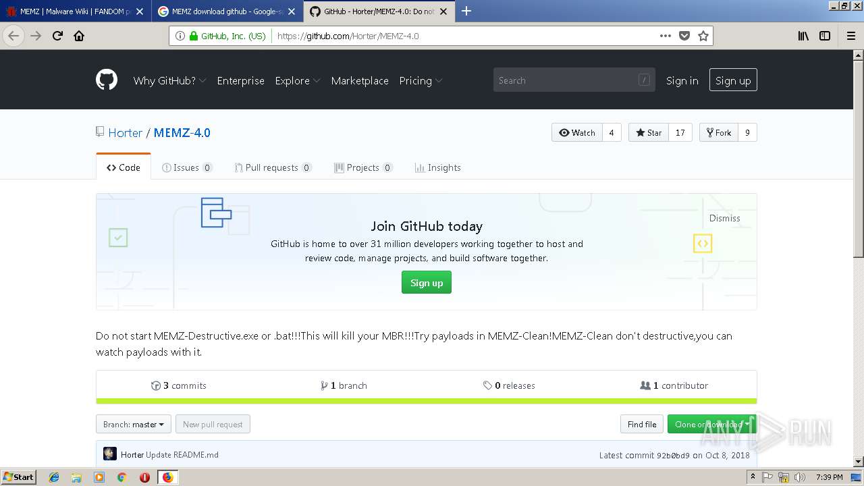This screenshot has height=486, width=864.
Task: Dismiss the Join GitHub banner
Action: point(724,218)
